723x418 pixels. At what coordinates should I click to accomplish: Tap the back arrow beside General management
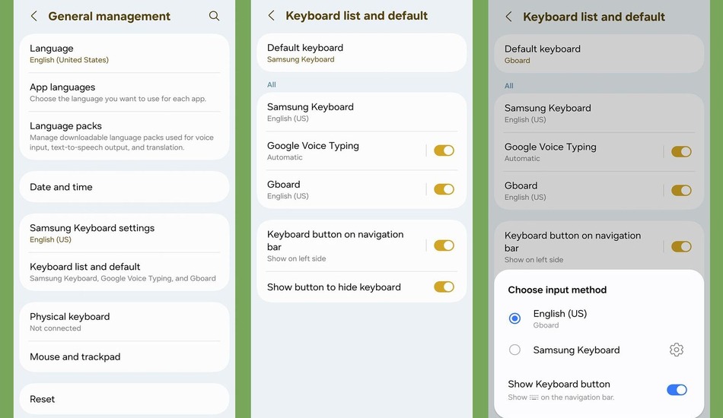pos(33,16)
